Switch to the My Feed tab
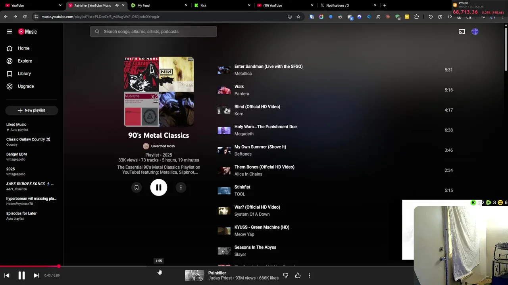Viewport: 508px width, 285px height. [159, 6]
